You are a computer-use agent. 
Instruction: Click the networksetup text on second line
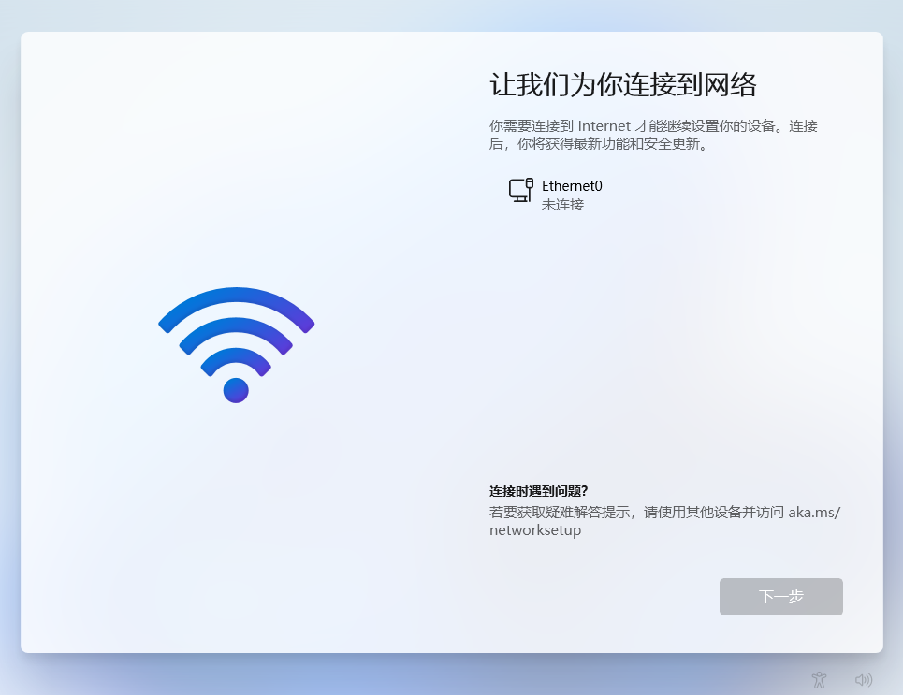535,530
